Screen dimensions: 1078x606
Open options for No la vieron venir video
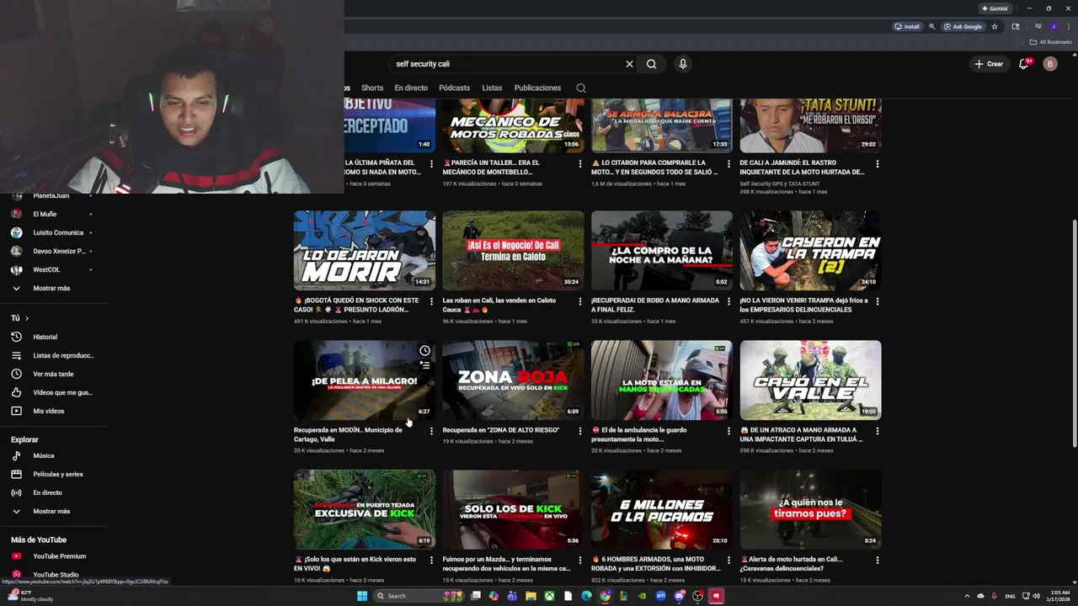point(877,301)
